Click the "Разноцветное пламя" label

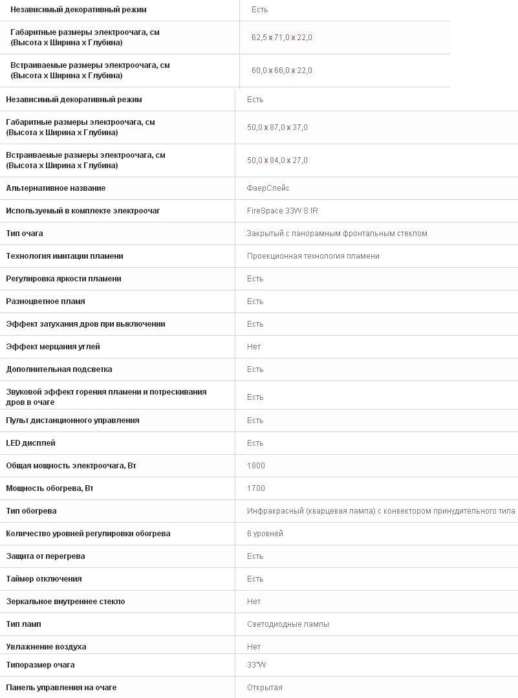pos(45,301)
